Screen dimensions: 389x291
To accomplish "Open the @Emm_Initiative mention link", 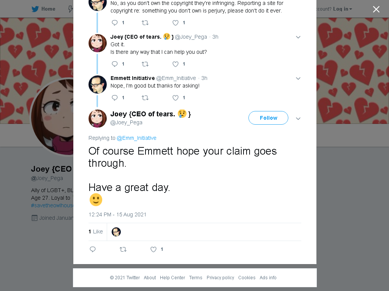I will click(x=136, y=138).
